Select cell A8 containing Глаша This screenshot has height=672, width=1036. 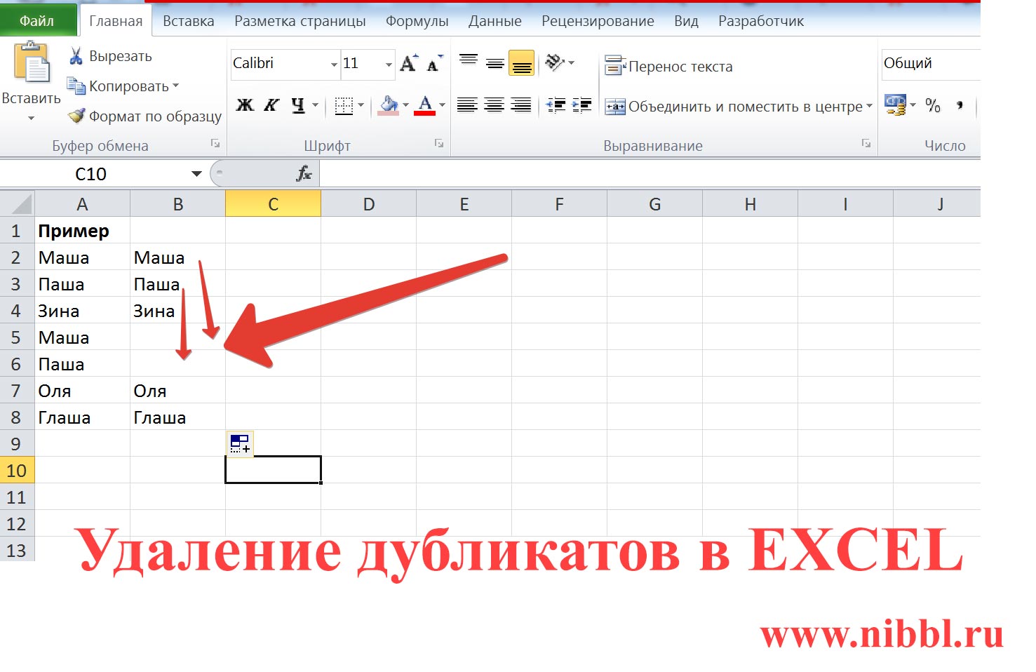82,417
